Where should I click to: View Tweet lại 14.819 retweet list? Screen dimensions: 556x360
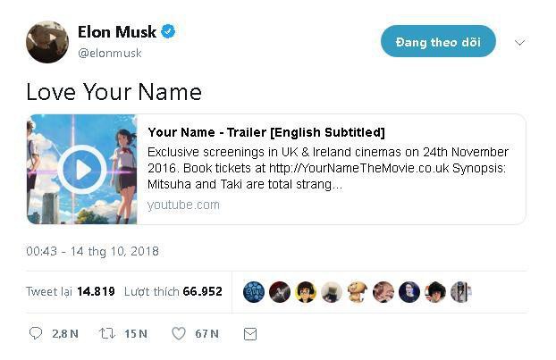coord(71,291)
